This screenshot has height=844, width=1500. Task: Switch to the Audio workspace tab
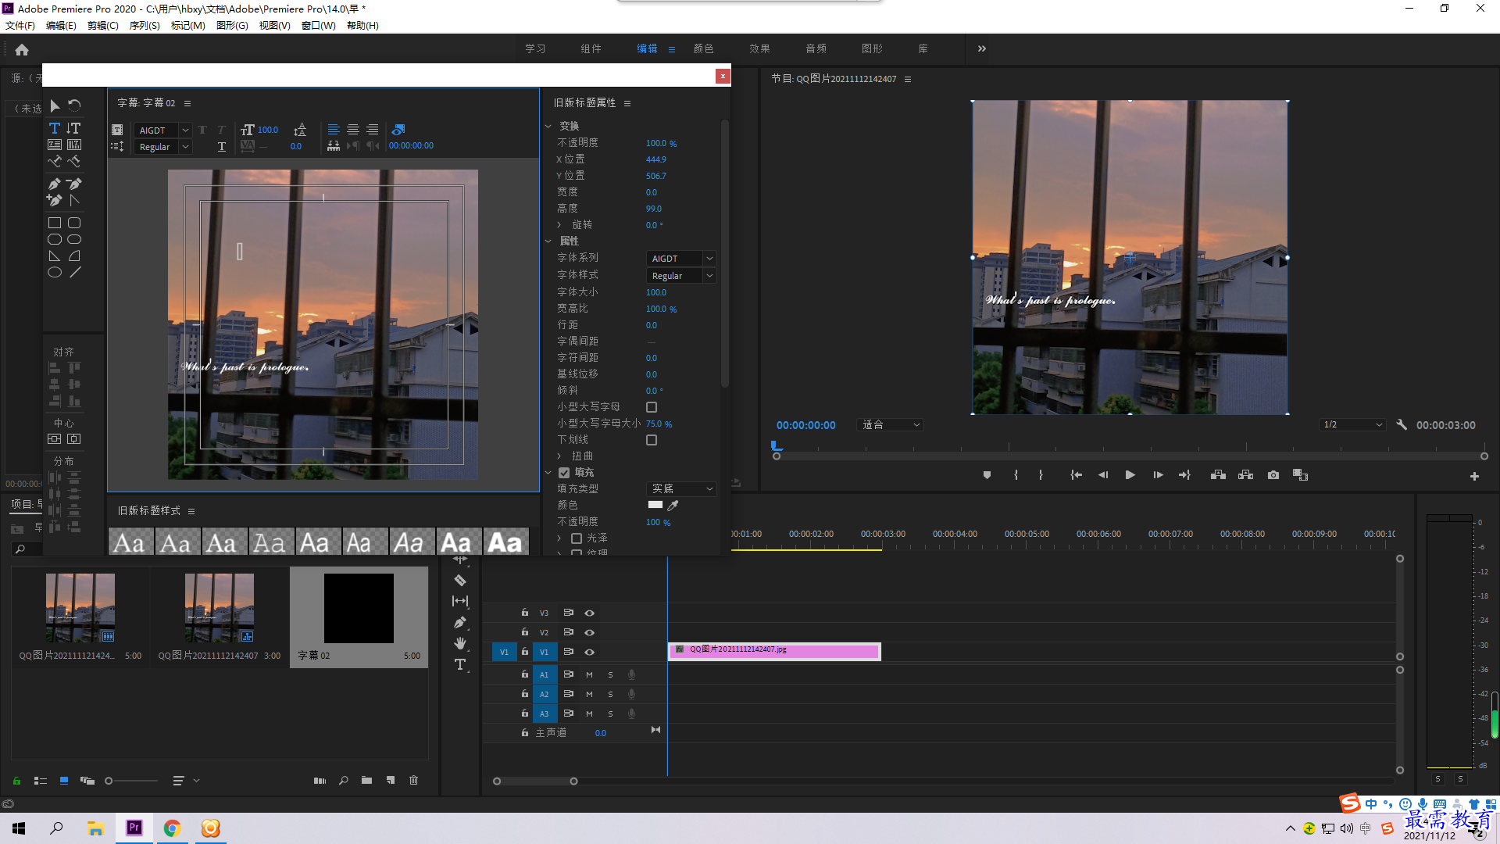(x=816, y=48)
